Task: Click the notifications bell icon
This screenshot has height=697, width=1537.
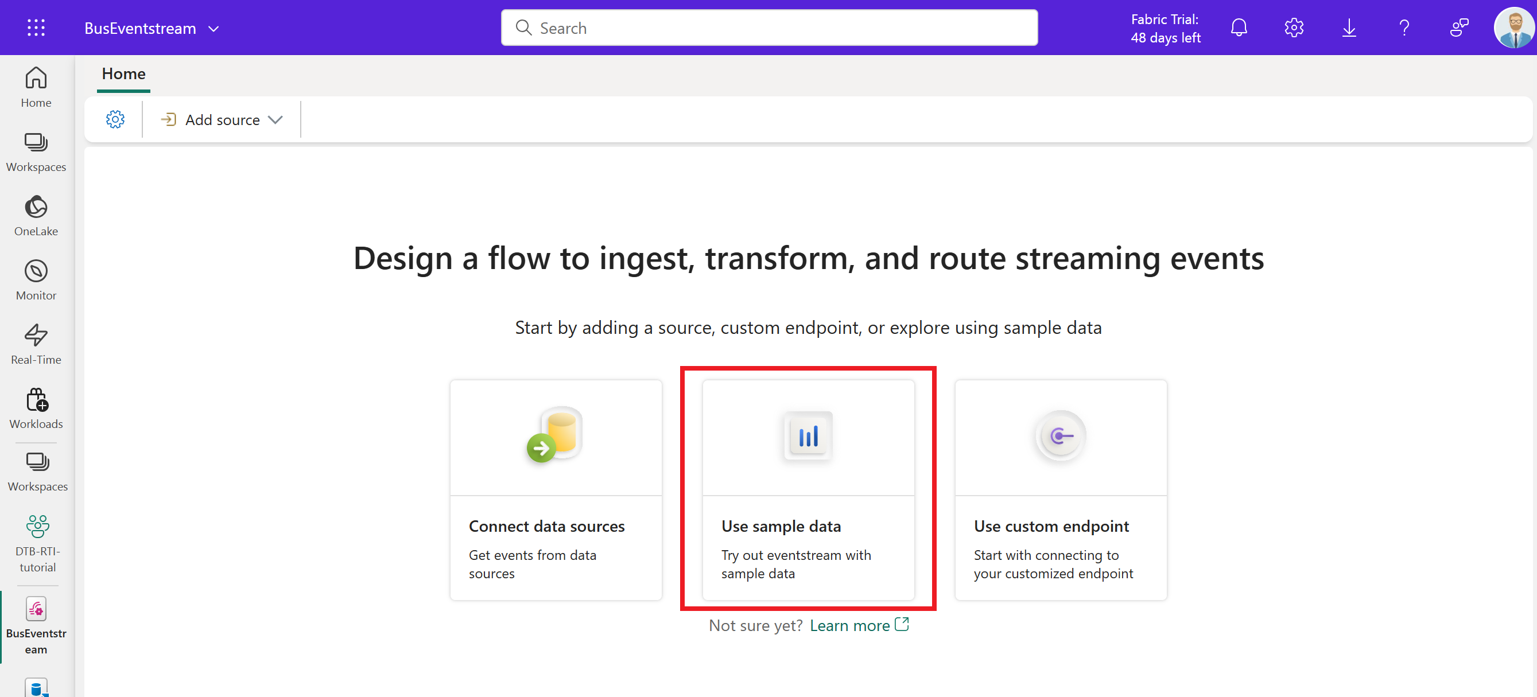Action: click(1239, 28)
